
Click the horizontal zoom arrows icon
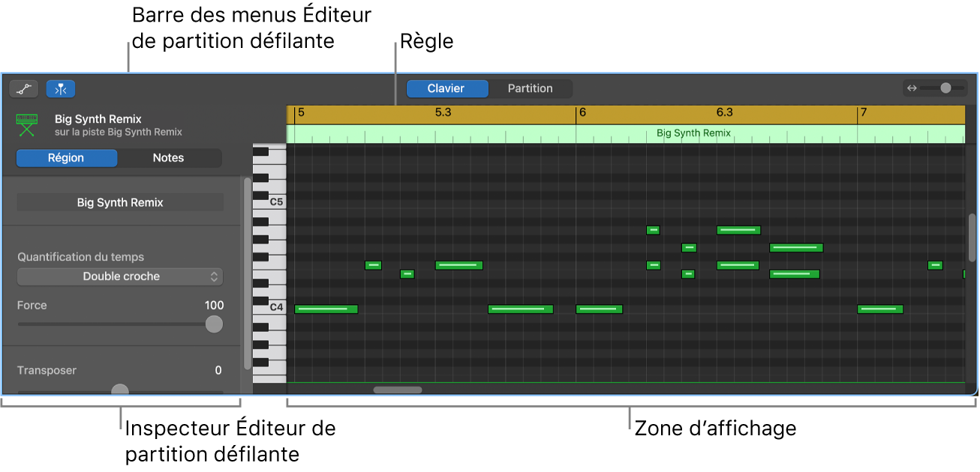912,88
